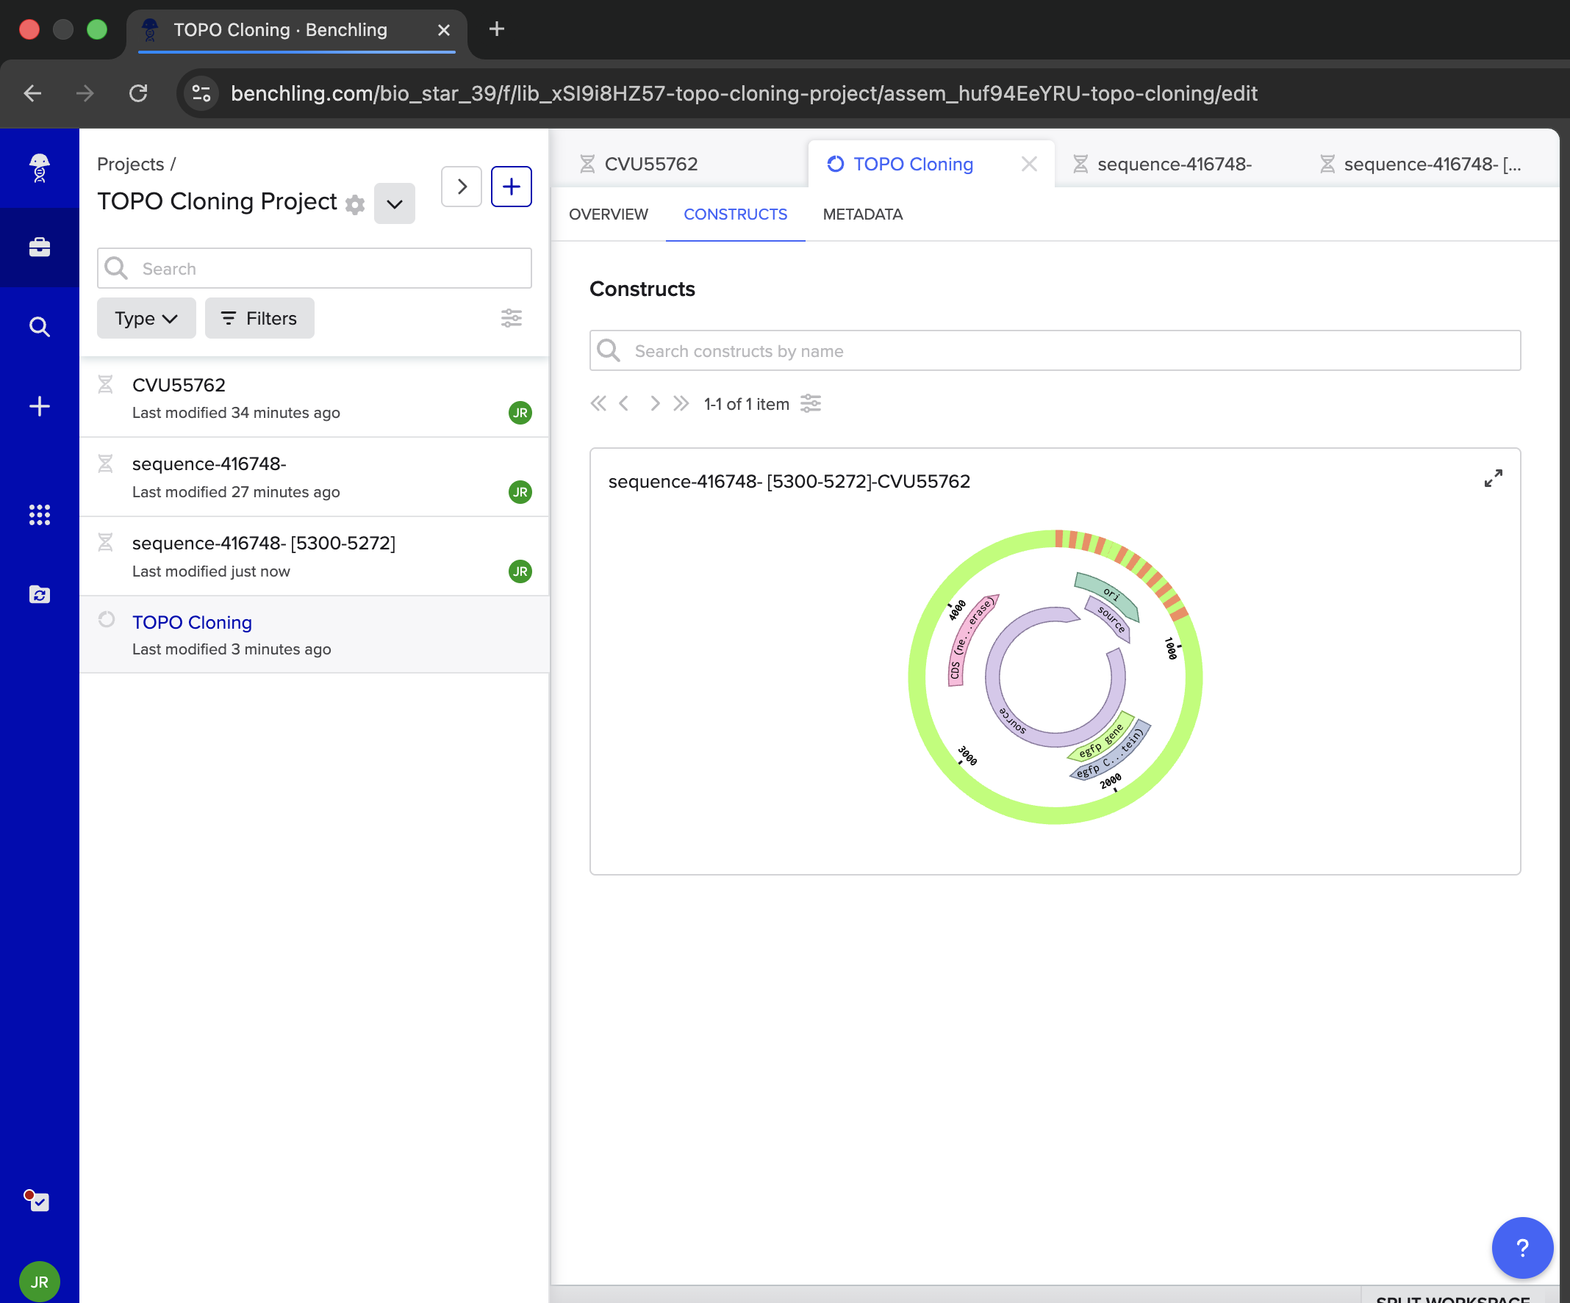
Task: Click the project Search input field
Action: (x=314, y=268)
